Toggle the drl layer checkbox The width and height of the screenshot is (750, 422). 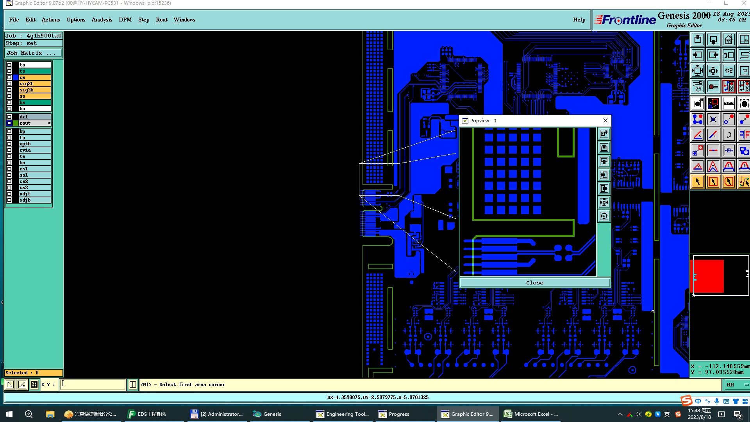(9, 117)
